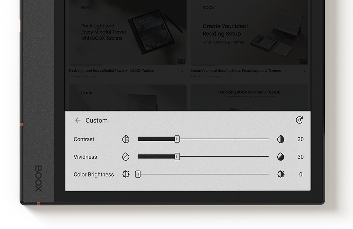353x229 pixels.
Task: Click the Contrast slider handle
Action: coord(177,139)
